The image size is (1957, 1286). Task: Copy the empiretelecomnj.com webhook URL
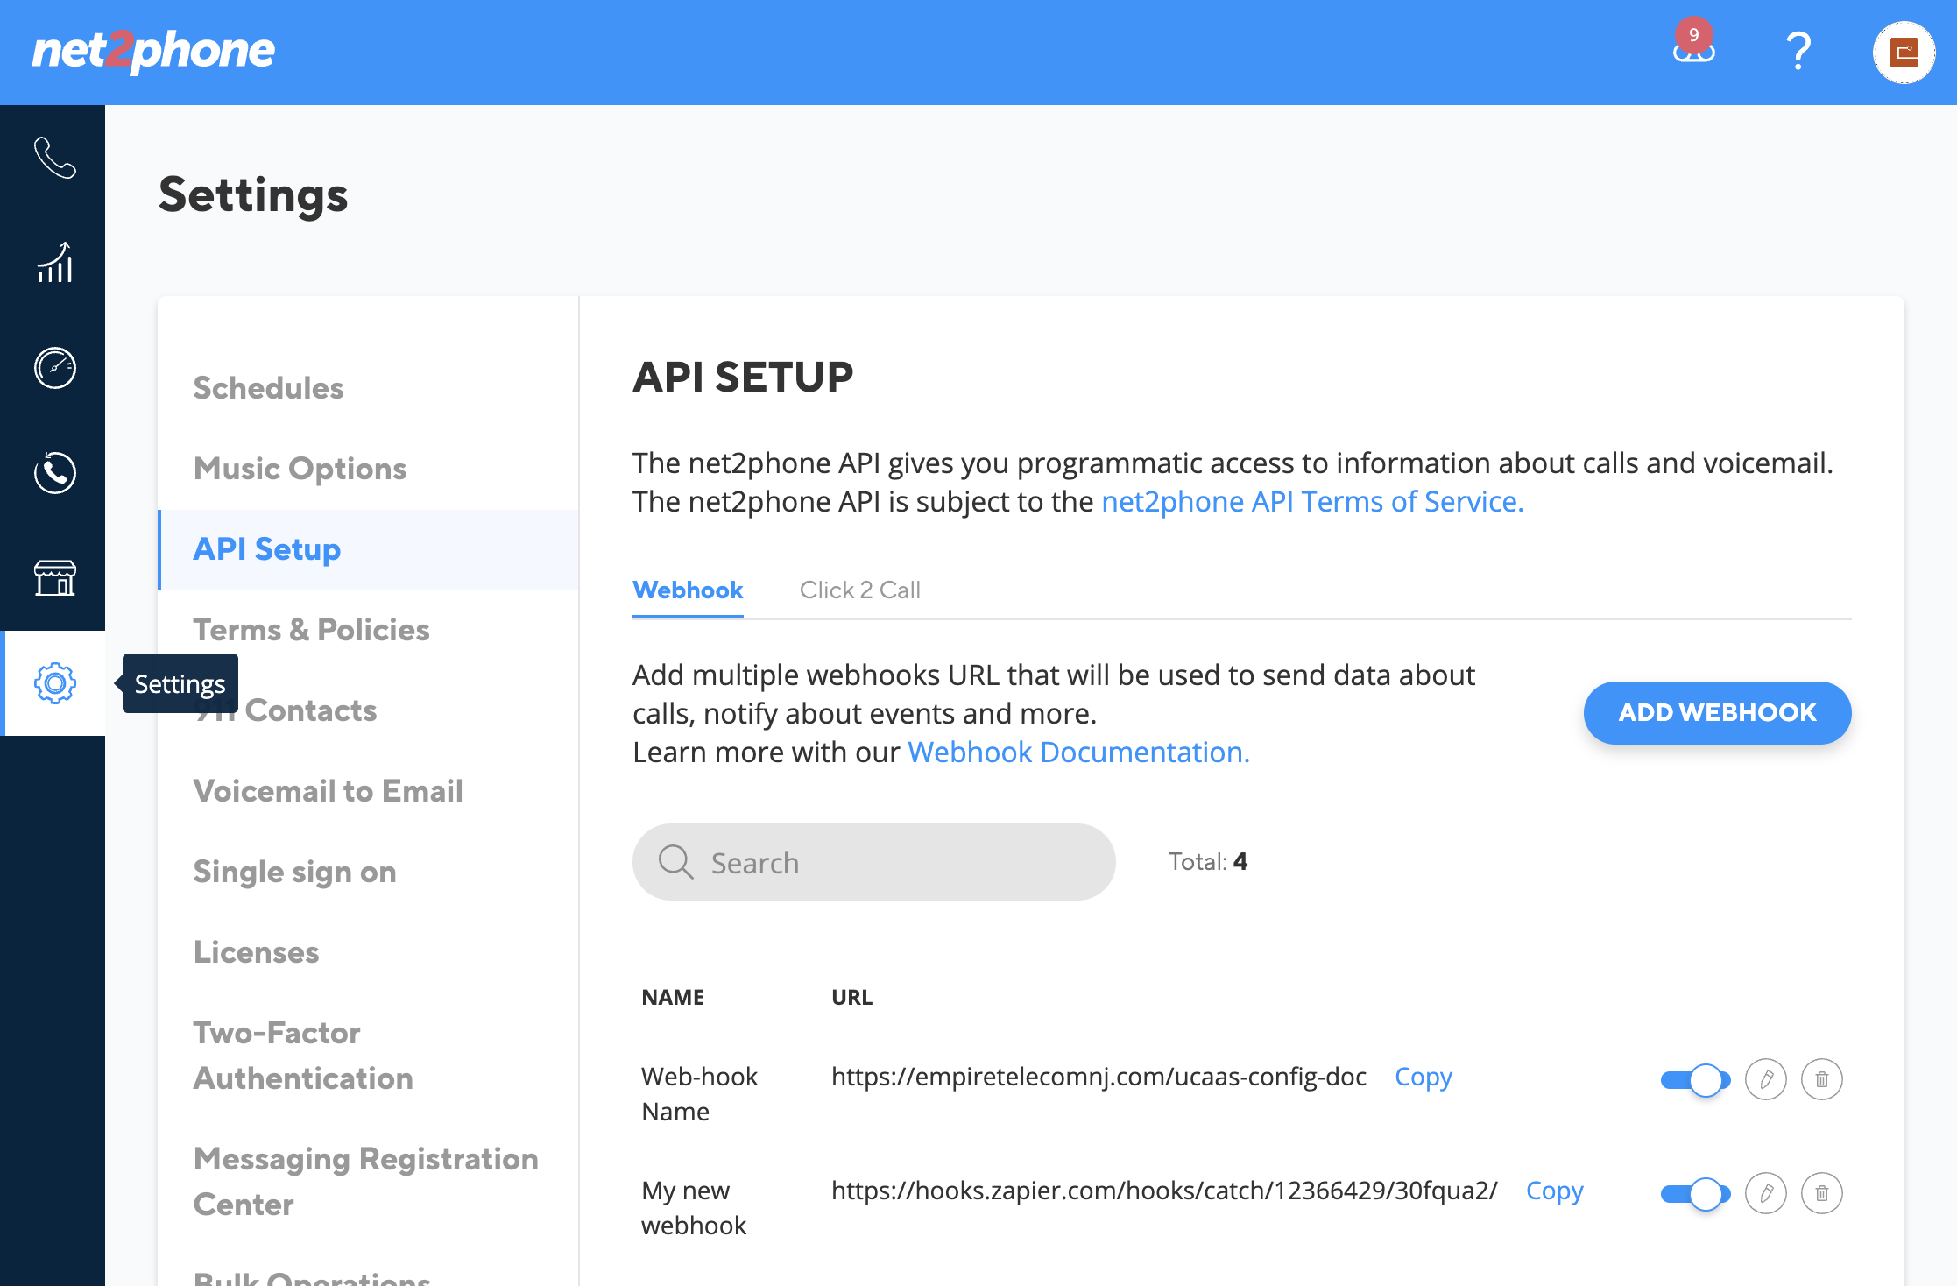coord(1424,1076)
